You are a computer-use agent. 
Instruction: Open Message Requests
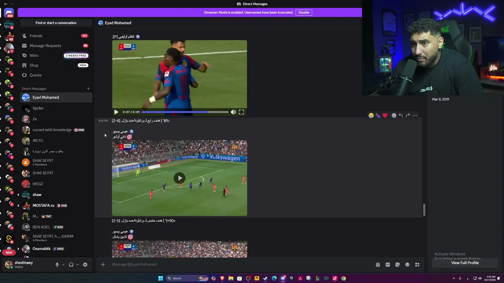click(x=55, y=46)
